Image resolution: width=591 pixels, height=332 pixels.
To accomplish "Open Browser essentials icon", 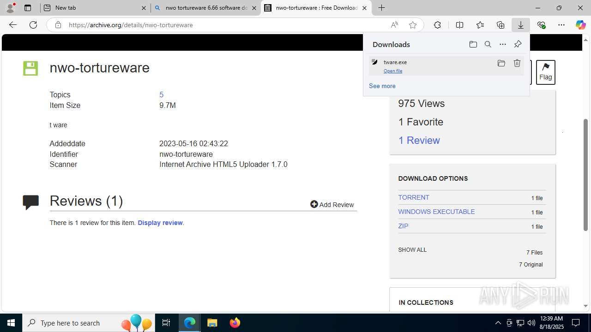I will (x=541, y=25).
